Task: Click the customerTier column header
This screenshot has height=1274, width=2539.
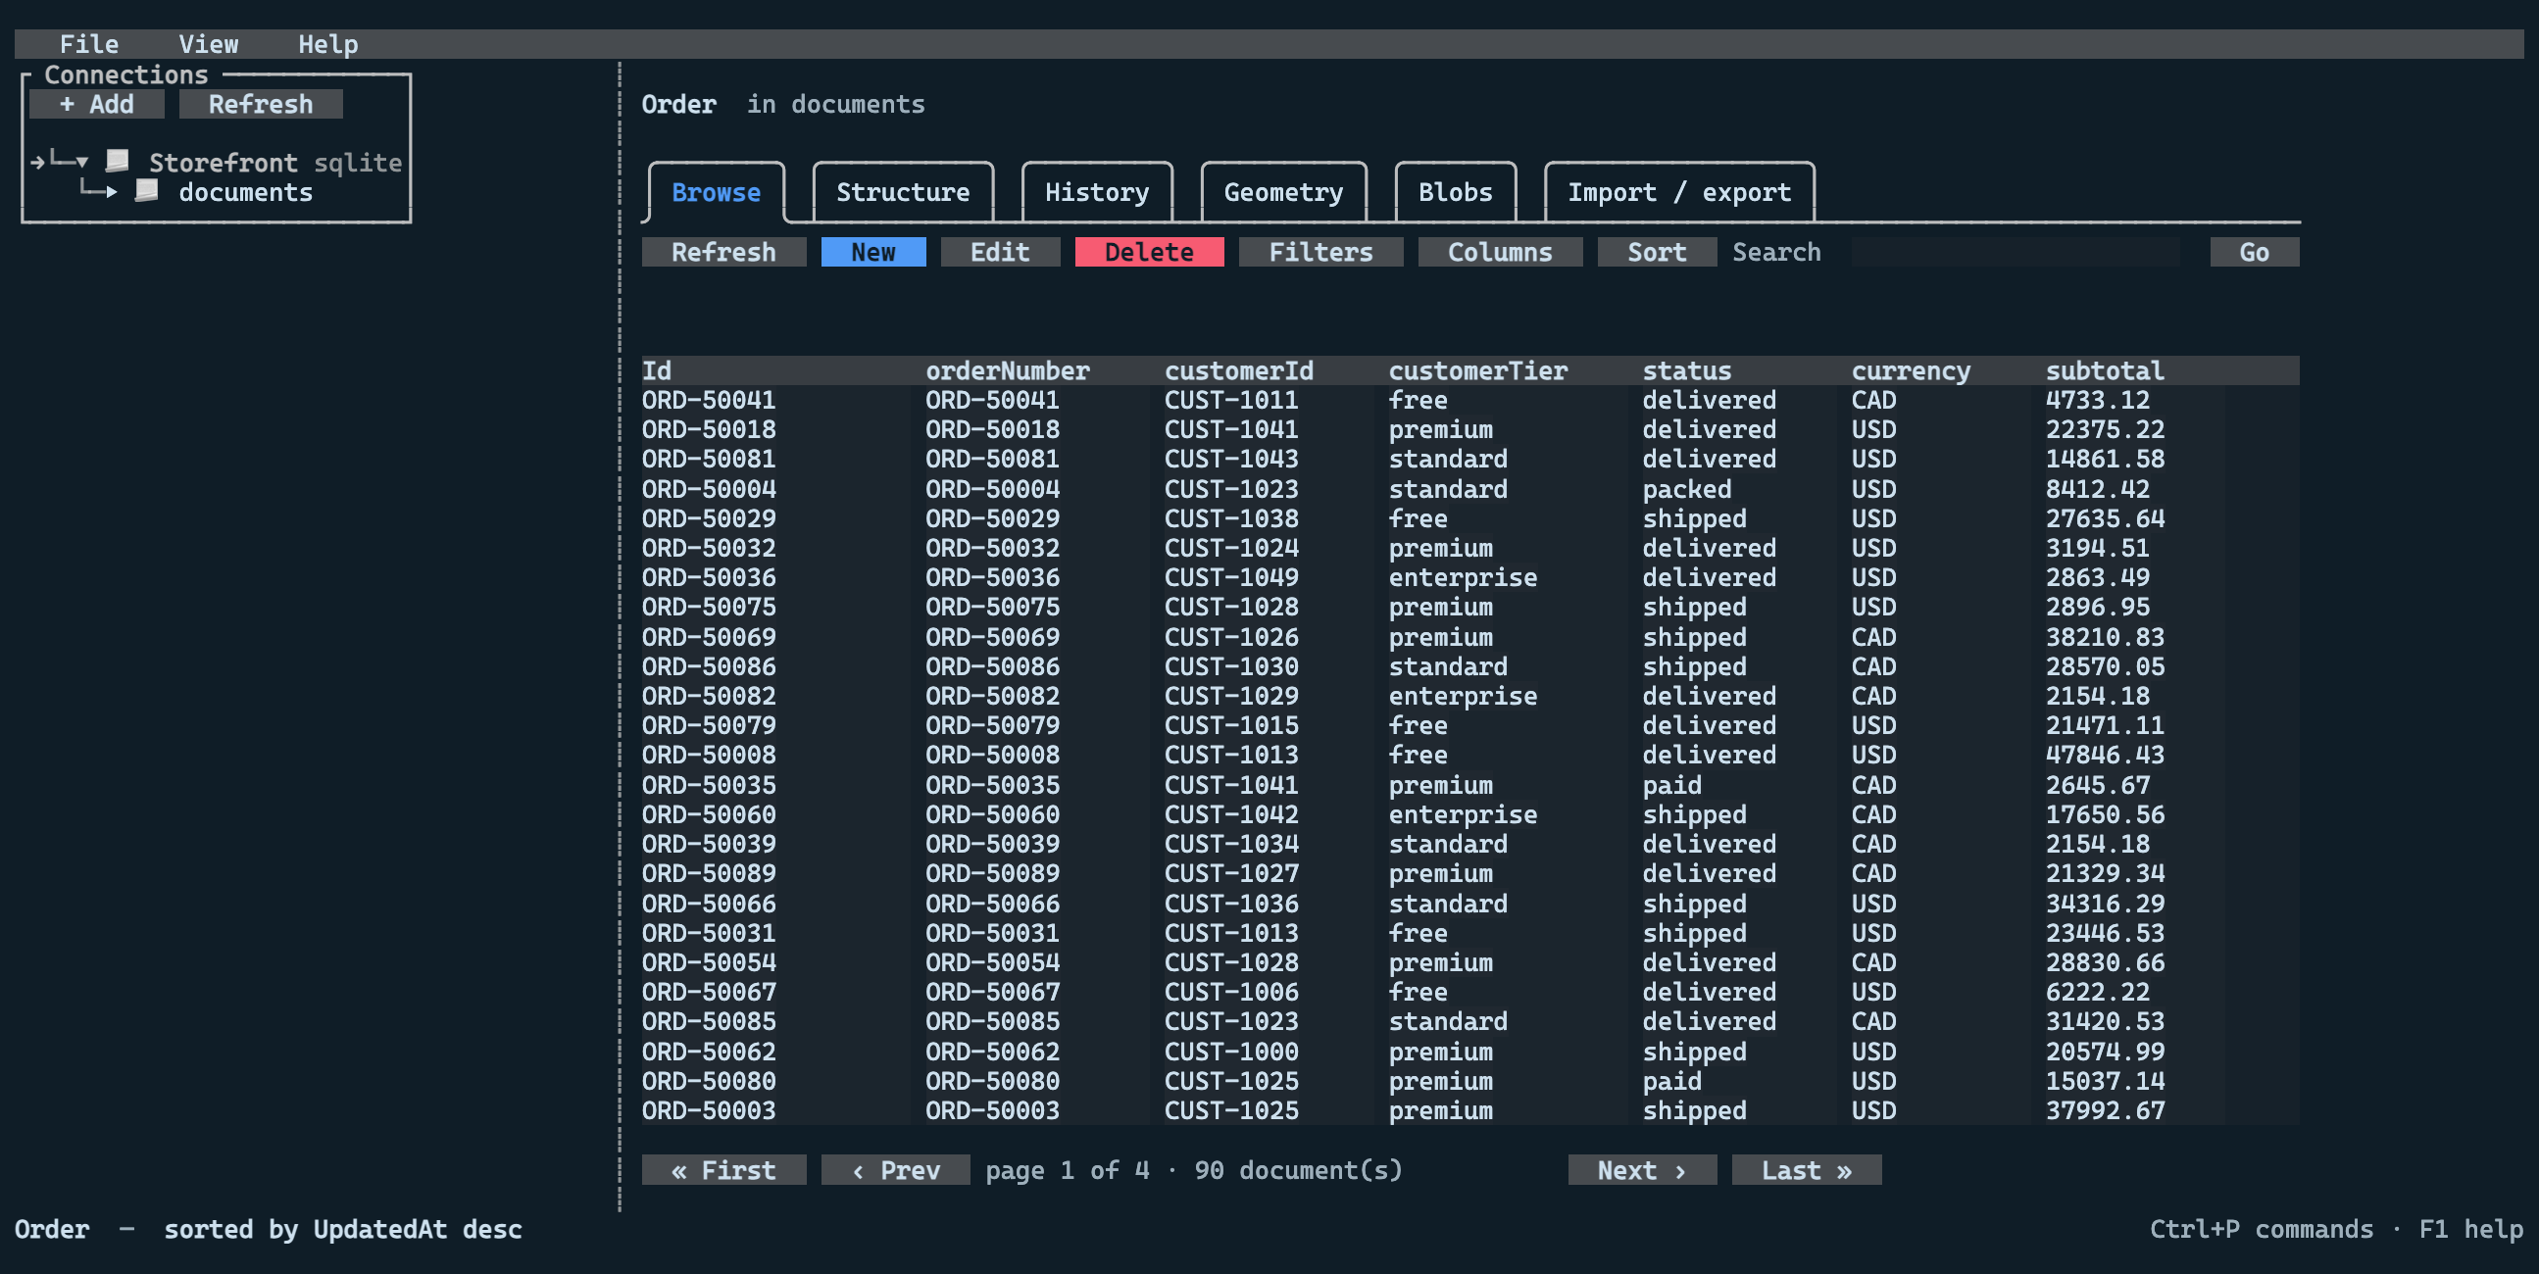Action: [1477, 370]
